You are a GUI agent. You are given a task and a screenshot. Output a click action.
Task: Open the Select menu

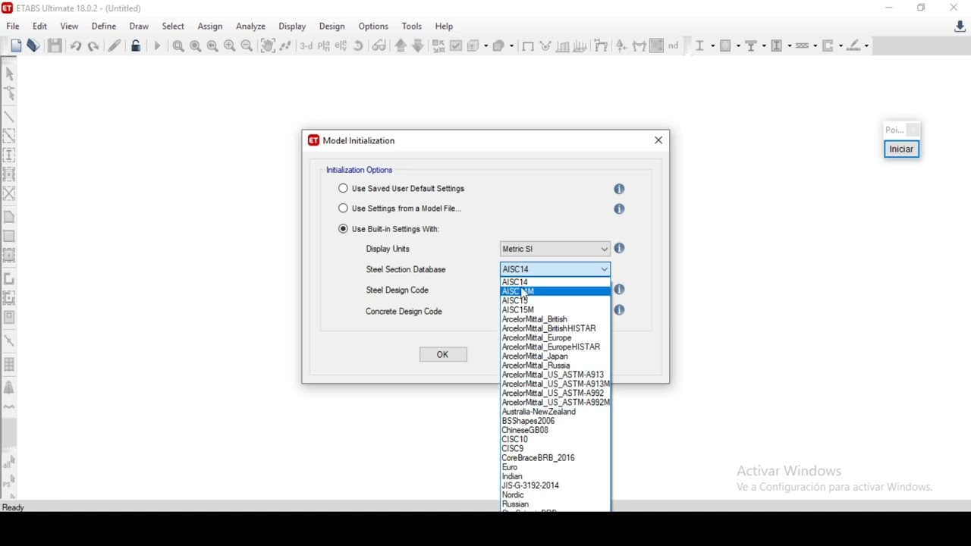(x=173, y=27)
